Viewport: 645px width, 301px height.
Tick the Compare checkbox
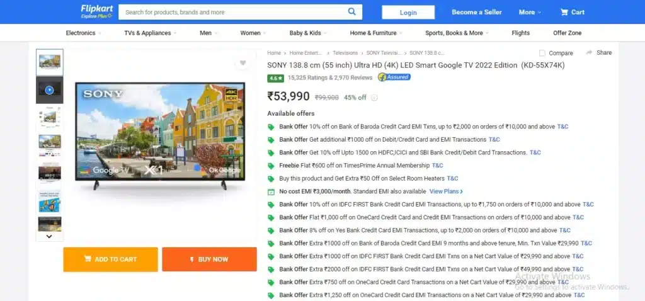[x=542, y=53]
